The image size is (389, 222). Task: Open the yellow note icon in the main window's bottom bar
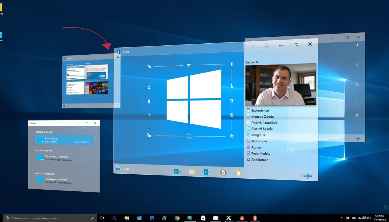[x=239, y=173]
